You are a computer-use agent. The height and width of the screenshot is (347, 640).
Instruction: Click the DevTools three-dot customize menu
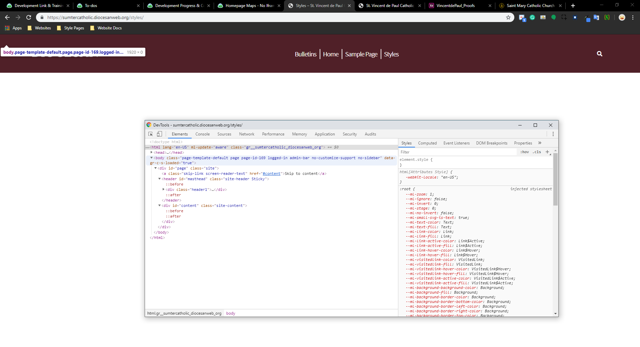click(553, 134)
